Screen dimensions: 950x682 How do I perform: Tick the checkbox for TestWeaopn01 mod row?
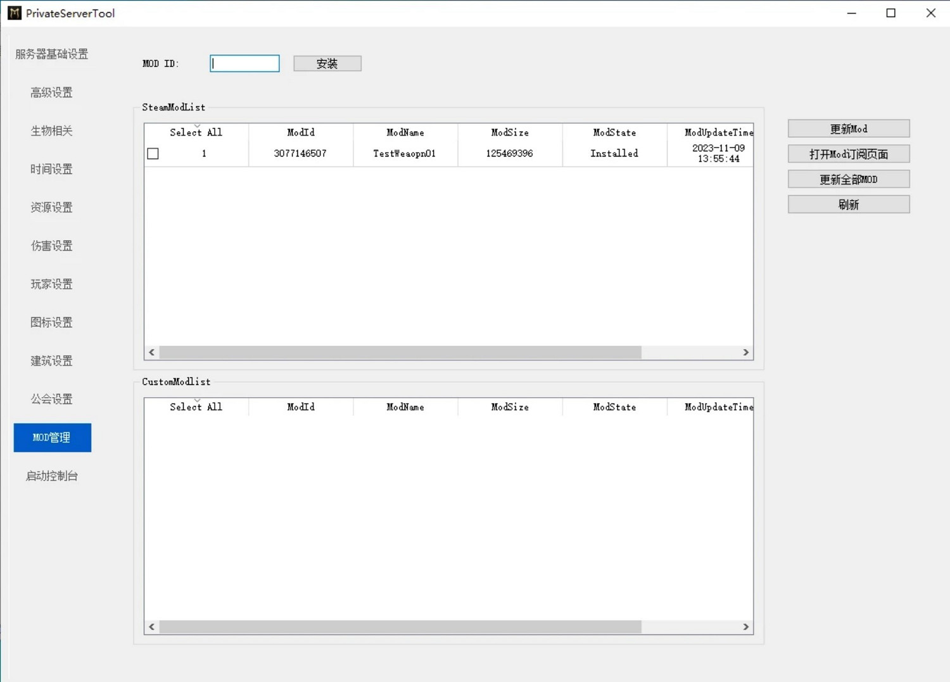coord(153,154)
